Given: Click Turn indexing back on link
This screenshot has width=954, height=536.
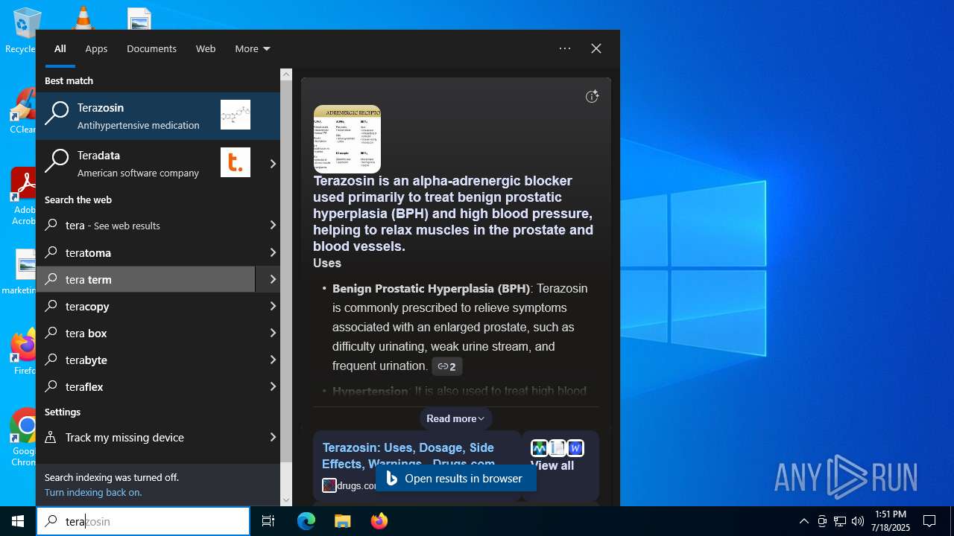Looking at the screenshot, I should coord(93,492).
